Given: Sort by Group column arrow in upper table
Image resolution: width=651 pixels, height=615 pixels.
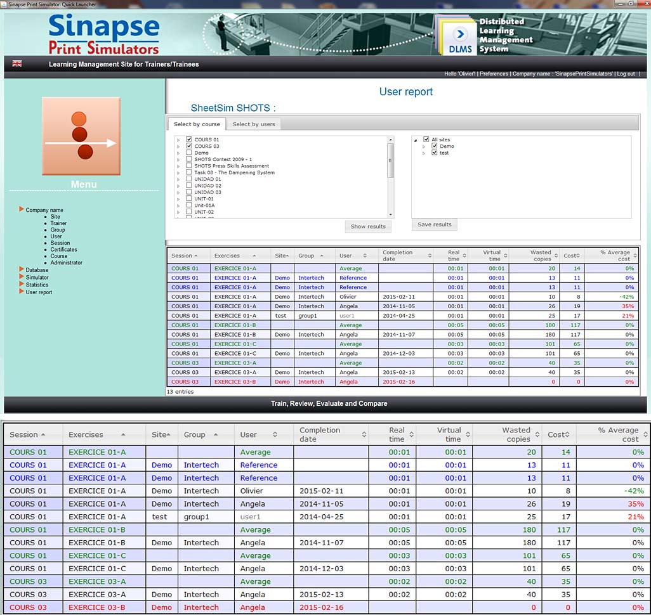Looking at the screenshot, I should pos(322,256).
